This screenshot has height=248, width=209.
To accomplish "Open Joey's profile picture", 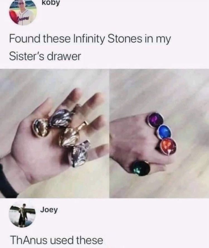I will pyautogui.click(x=22, y=215).
